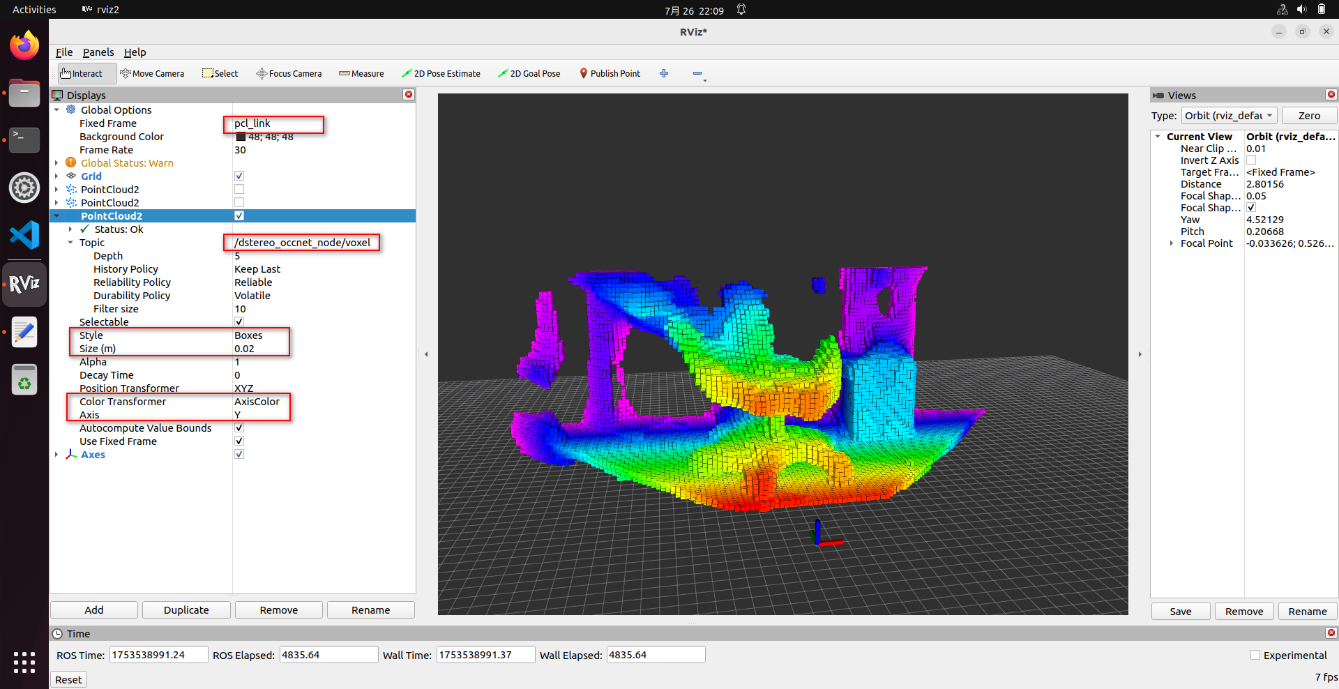The height and width of the screenshot is (689, 1339).
Task: Click the ROS Time field
Action: pos(158,654)
